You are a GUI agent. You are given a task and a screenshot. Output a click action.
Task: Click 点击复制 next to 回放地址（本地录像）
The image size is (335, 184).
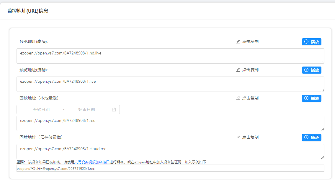pyautogui.click(x=247, y=98)
